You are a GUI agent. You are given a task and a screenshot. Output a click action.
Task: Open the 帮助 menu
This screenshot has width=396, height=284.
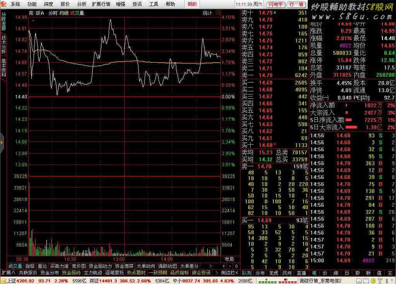(x=170, y=4)
